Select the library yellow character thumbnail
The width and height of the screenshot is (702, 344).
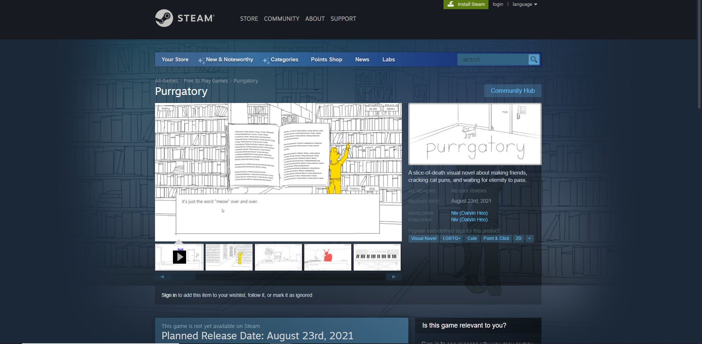coord(229,257)
